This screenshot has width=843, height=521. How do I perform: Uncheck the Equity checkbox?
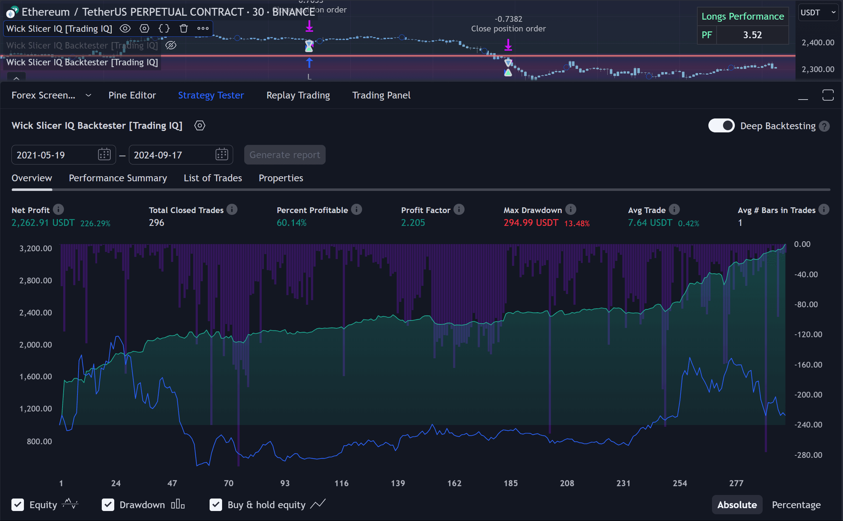(18, 505)
